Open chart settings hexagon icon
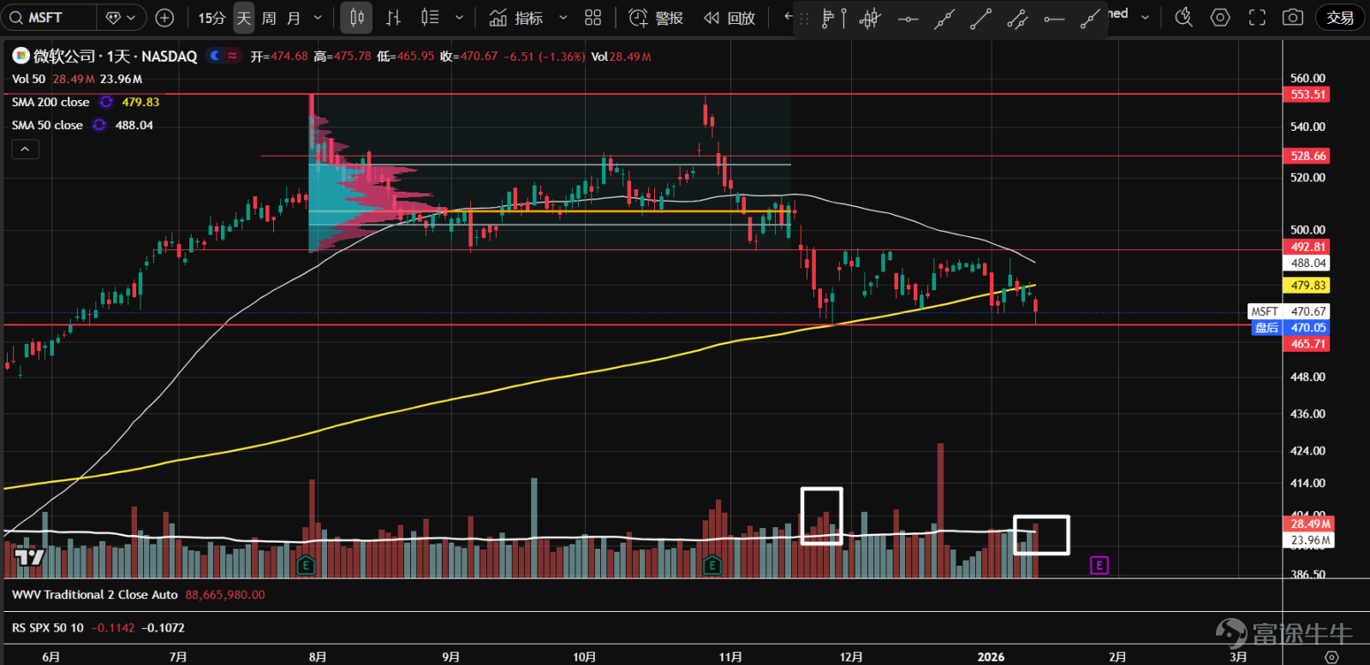 (x=1220, y=17)
